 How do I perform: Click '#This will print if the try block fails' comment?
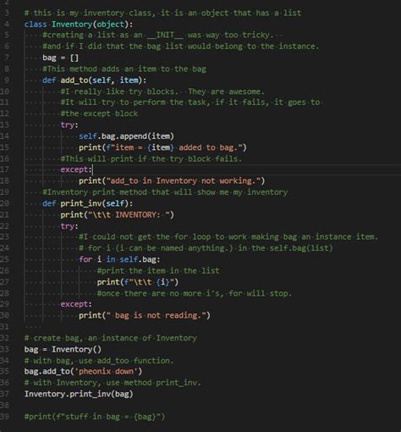(x=151, y=159)
